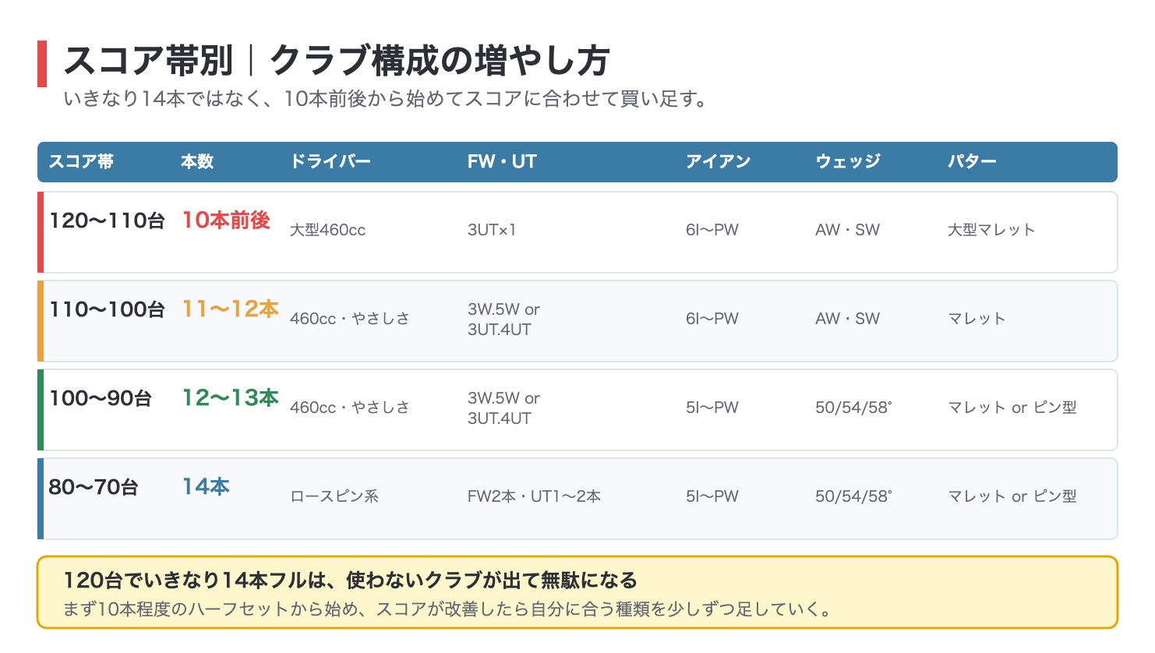Screen dimensions: 1155x653
Task: Click 5I〜PW in the 100〜90台 row
Action: point(712,408)
